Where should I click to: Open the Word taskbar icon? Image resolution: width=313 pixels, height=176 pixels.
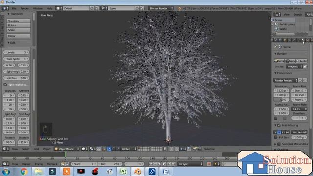(x=166, y=172)
